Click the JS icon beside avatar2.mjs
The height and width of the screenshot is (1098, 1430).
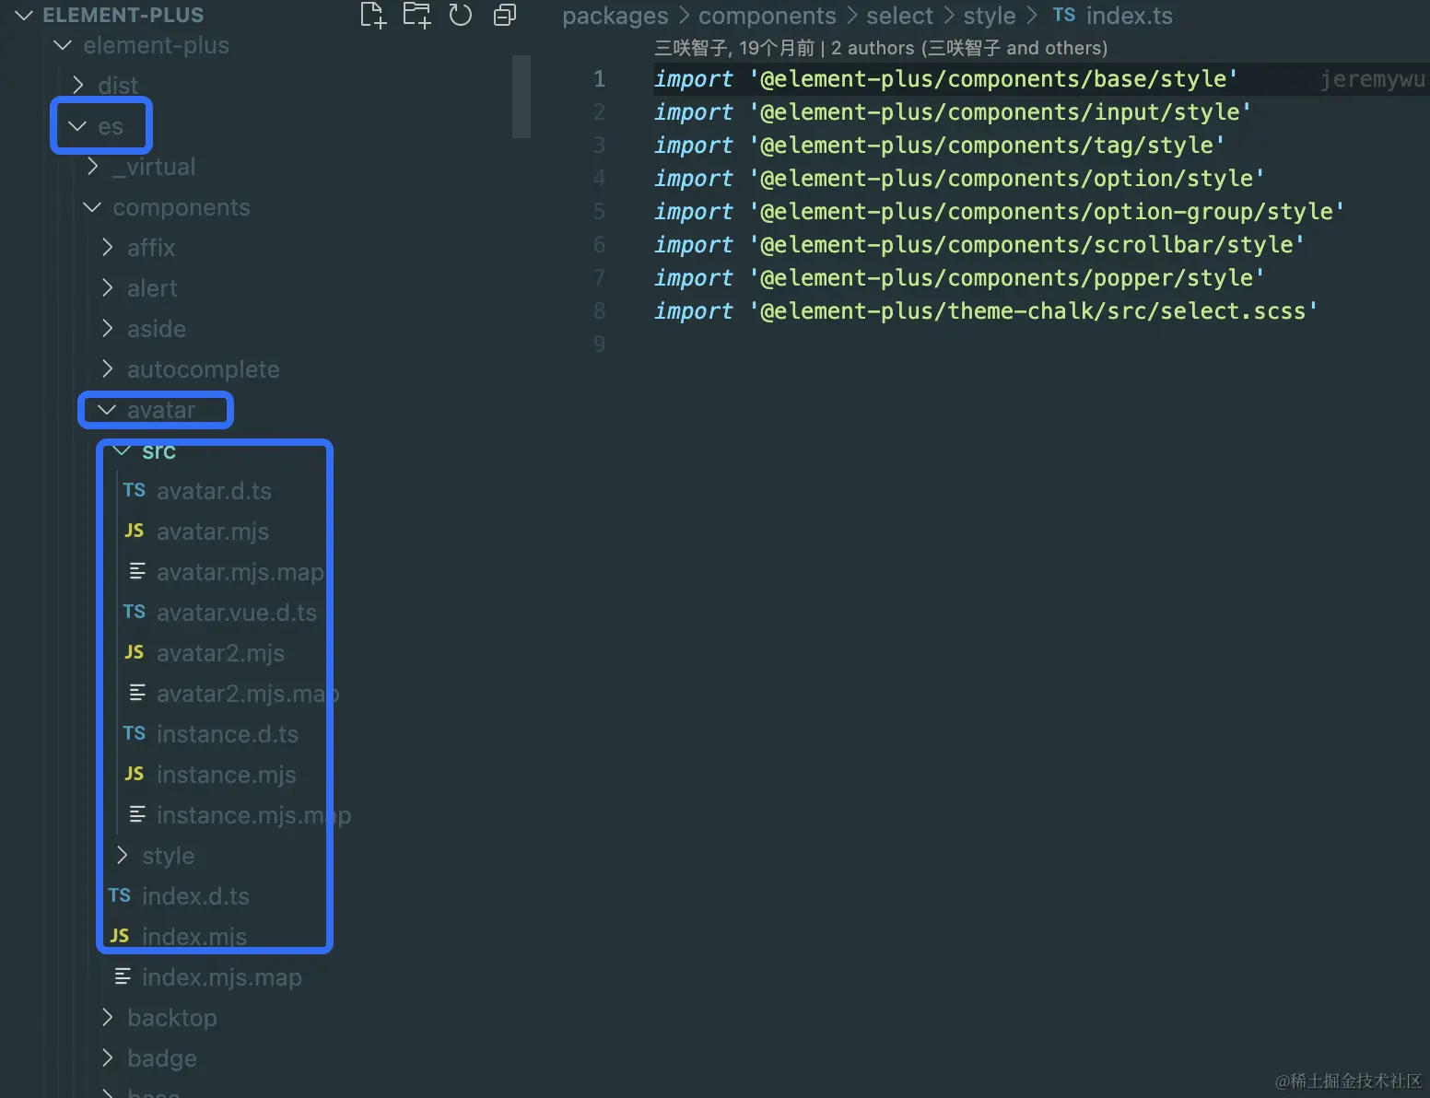click(x=135, y=652)
